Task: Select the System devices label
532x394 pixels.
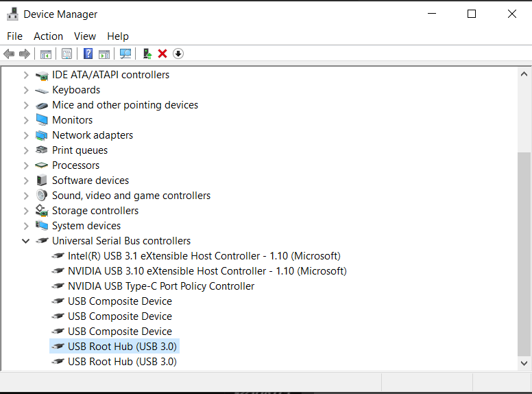Action: [86, 226]
